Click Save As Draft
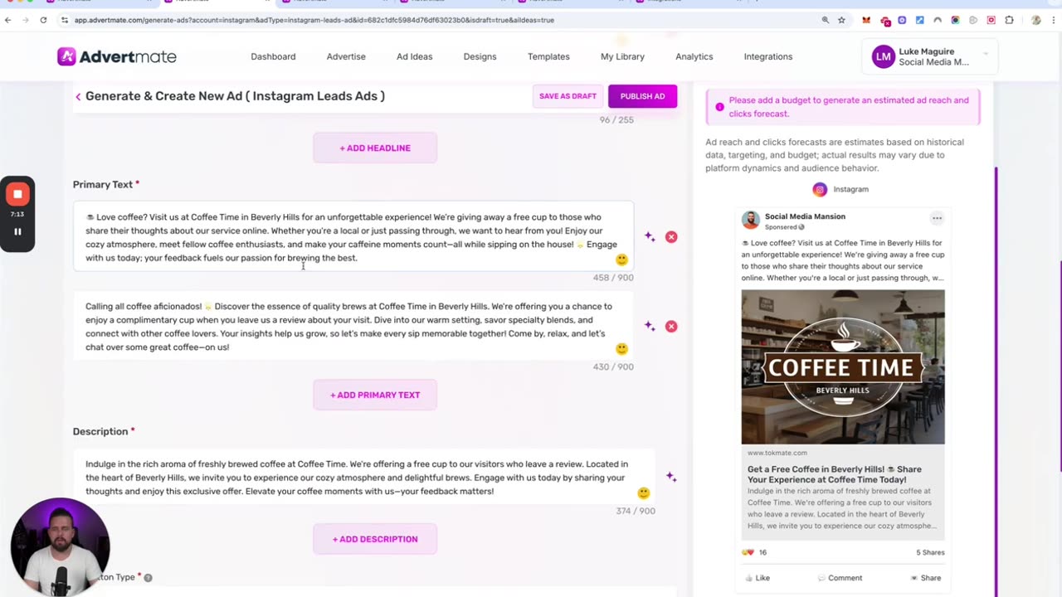This screenshot has height=597, width=1062. coord(568,96)
